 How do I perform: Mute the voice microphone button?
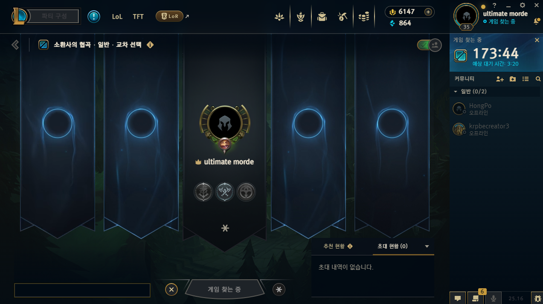pyautogui.click(x=494, y=298)
